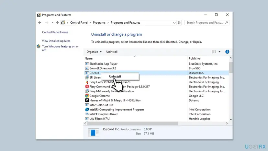The image size is (268, 151).
Task: Select Brow-SEO version 3.2 icon
Action: pyautogui.click(x=87, y=68)
